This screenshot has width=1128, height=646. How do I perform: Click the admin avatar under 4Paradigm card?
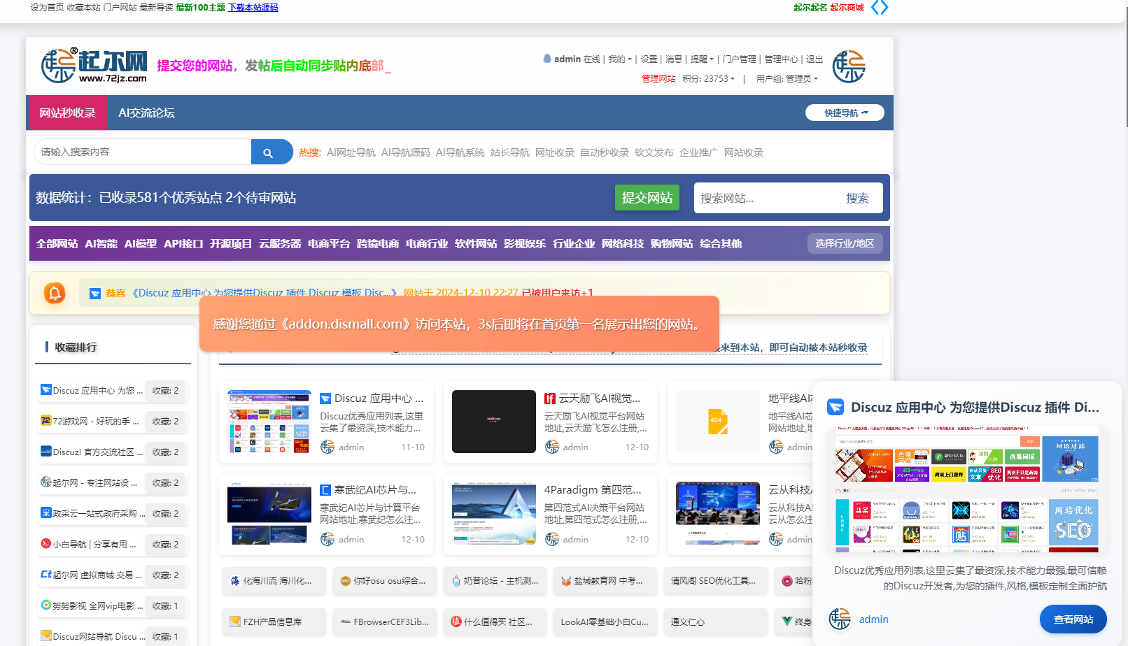552,539
